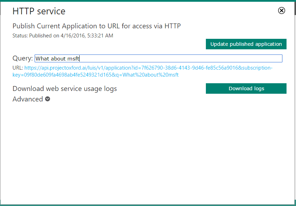Place cursor after 'msft' in query
The width and height of the screenshot is (296, 206).
pyautogui.click(x=80, y=58)
